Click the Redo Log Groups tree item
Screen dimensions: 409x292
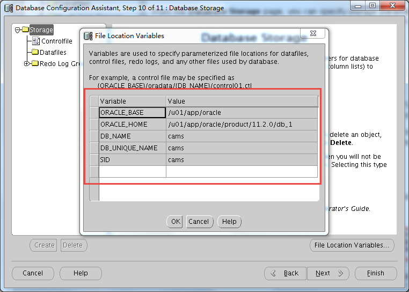(60, 63)
